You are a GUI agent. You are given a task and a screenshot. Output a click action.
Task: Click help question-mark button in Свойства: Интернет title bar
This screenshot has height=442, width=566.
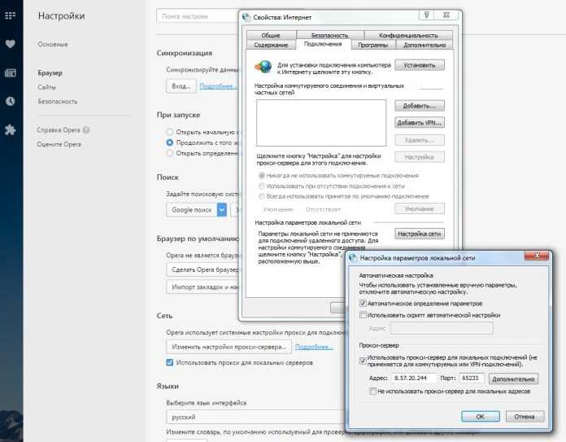click(427, 15)
